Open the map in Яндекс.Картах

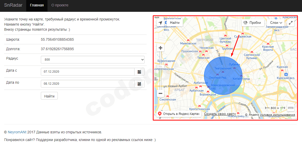tap(179, 114)
